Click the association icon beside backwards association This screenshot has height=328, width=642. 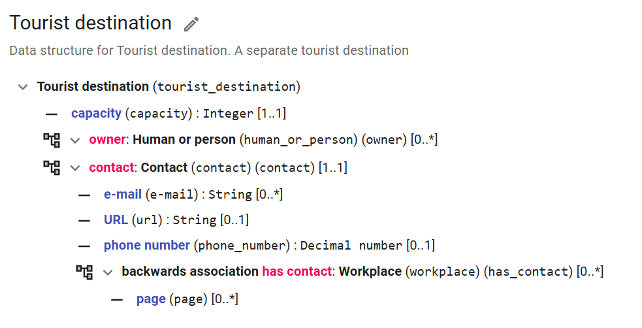coord(84,271)
